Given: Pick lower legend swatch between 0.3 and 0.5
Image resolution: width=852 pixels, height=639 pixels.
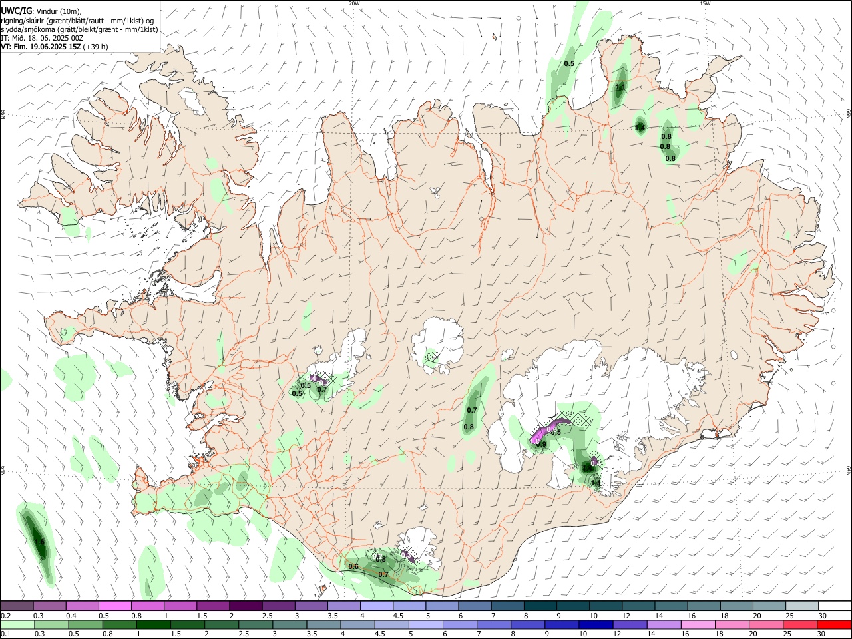Looking at the screenshot, I should [51, 625].
